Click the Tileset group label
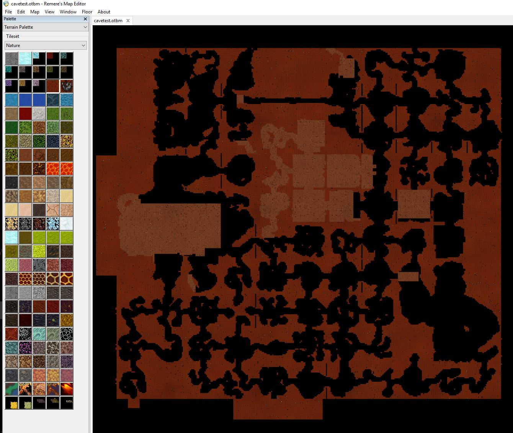The width and height of the screenshot is (513, 433). point(13,36)
